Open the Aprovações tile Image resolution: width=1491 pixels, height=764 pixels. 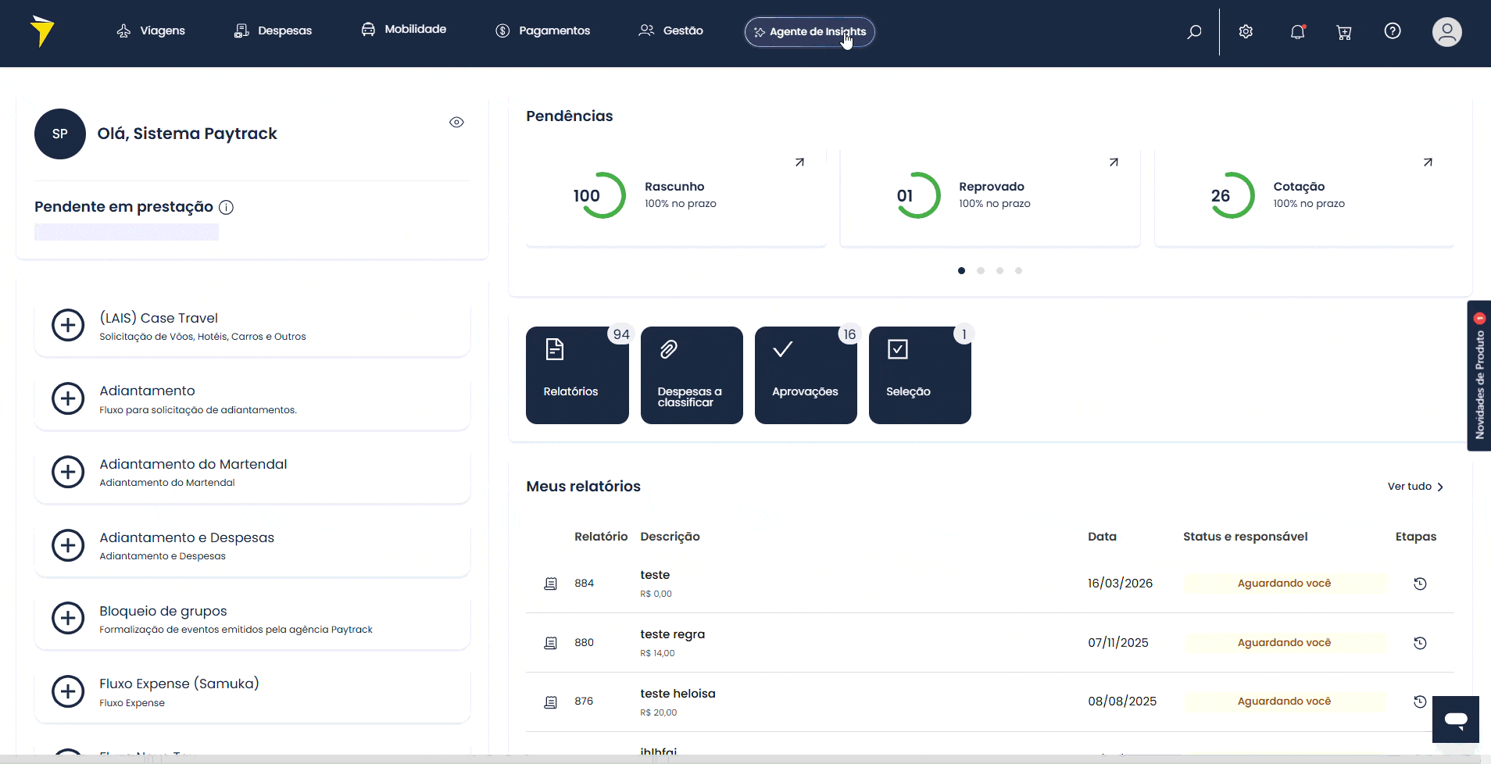coord(806,375)
